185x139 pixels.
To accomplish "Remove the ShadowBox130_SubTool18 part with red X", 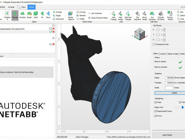I will [54, 29].
